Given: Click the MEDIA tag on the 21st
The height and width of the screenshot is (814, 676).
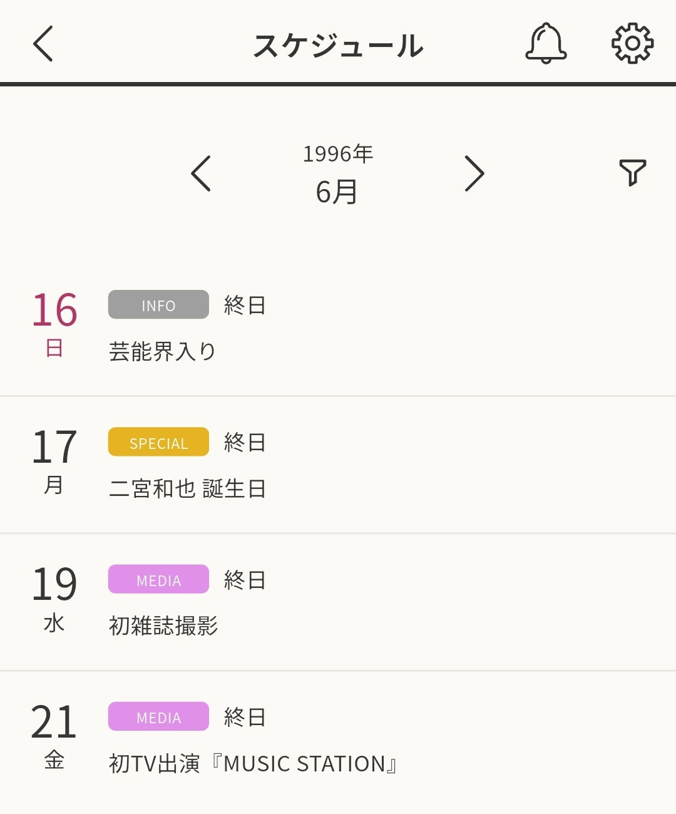Looking at the screenshot, I should point(158,716).
